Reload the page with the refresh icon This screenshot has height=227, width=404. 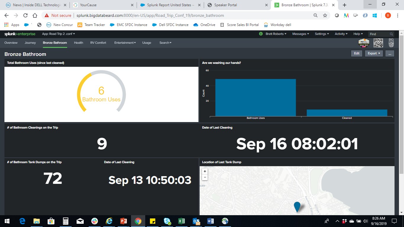coord(25,15)
